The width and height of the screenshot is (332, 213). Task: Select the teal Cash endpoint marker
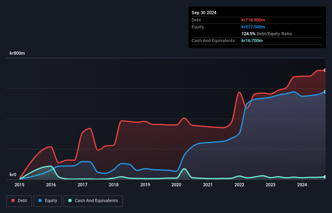pyautogui.click(x=325, y=177)
